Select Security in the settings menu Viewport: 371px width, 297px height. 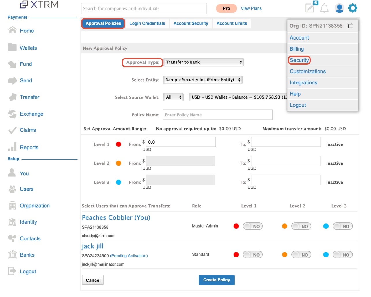[x=299, y=60]
